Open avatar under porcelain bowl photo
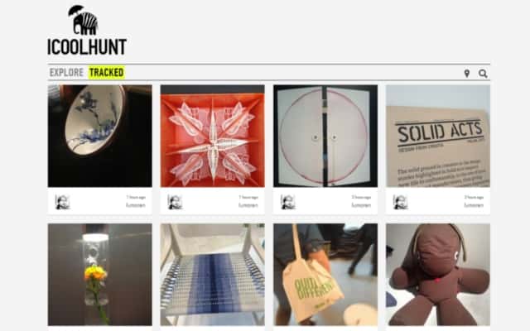Image resolution: width=530 pixels, height=331 pixels. click(x=63, y=202)
